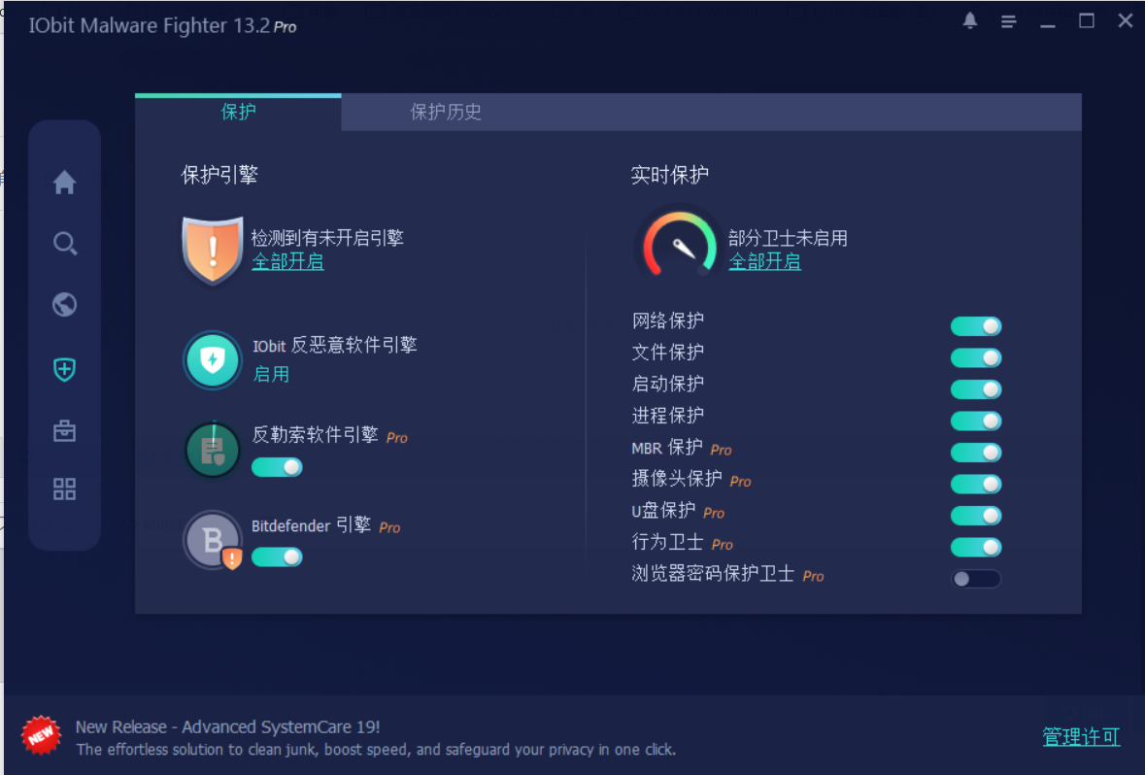Open the Action Center grid icon

tap(64, 489)
